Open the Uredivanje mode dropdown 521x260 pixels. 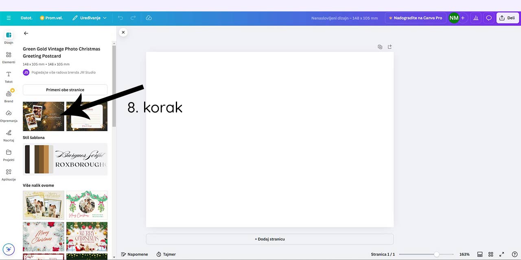[x=89, y=18]
